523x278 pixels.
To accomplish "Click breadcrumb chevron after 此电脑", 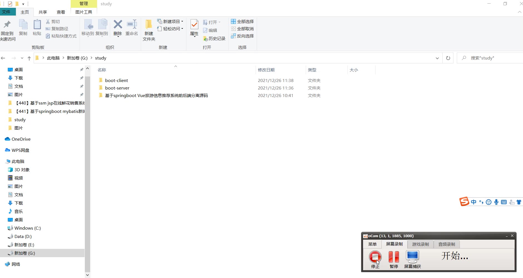I will (63, 58).
